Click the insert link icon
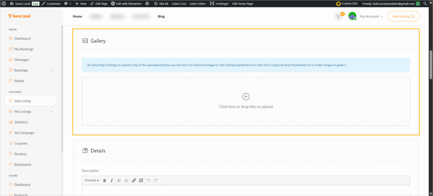Screen dimensions: 433x196 [134, 180]
